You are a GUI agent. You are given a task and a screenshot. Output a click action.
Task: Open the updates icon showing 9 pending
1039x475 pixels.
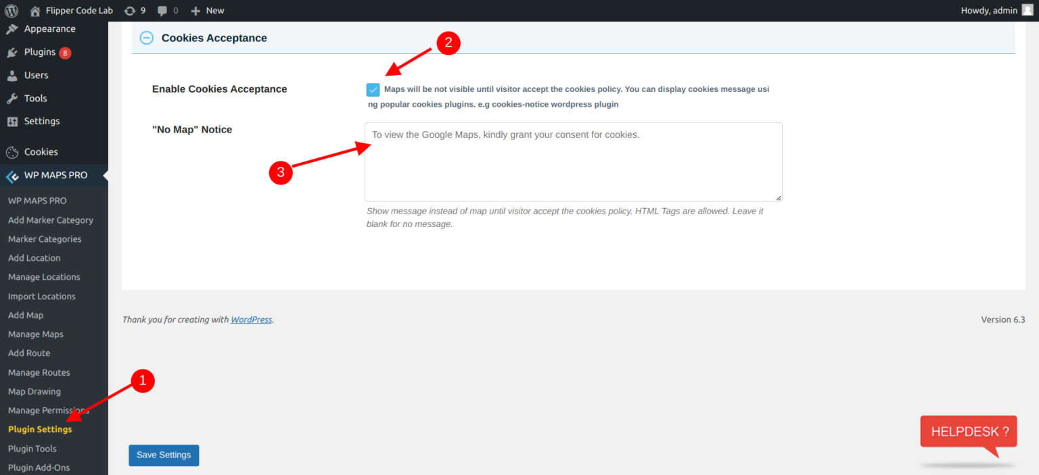129,10
